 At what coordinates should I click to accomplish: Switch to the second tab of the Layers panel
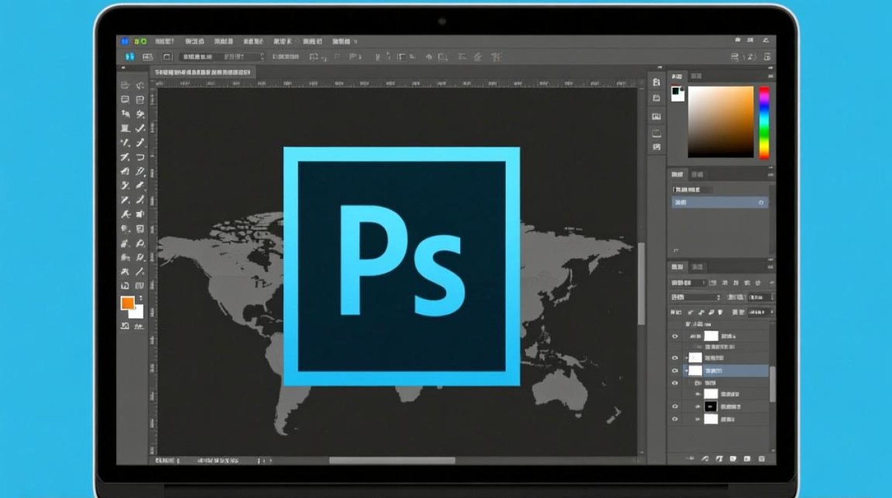[x=697, y=268]
